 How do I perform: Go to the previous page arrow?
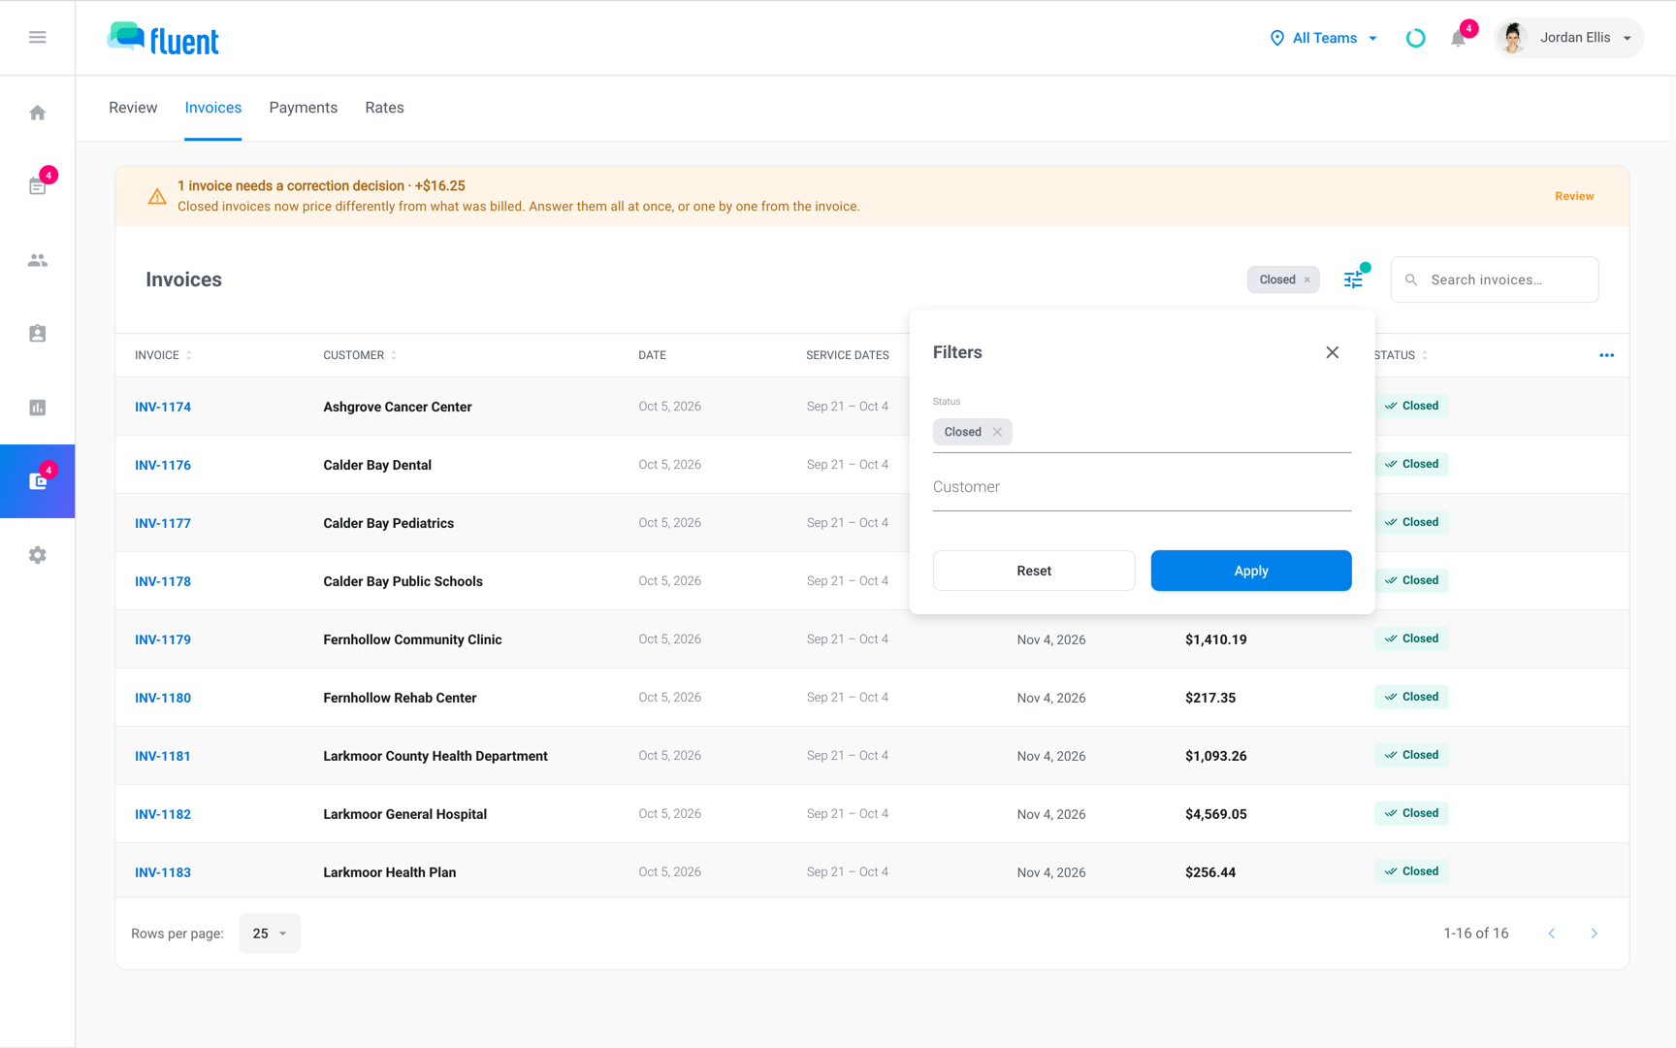(x=1551, y=933)
